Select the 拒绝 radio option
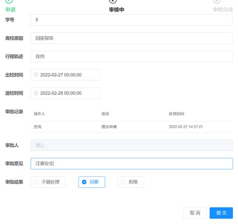 [x=131, y=182]
